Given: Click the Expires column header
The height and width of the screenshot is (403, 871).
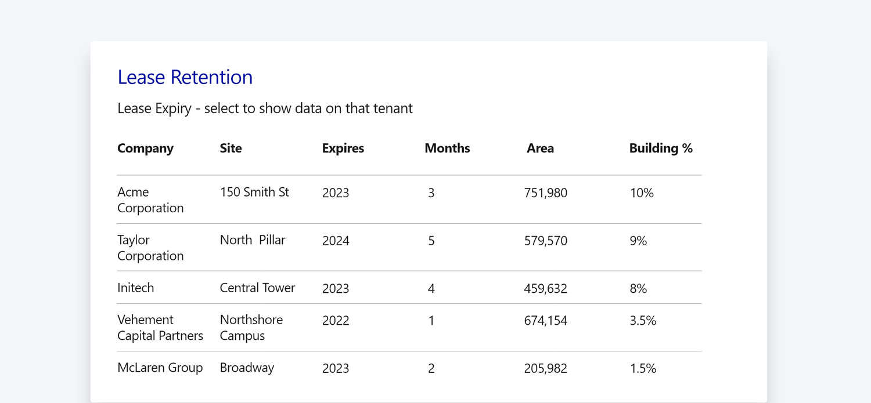Looking at the screenshot, I should [x=343, y=148].
